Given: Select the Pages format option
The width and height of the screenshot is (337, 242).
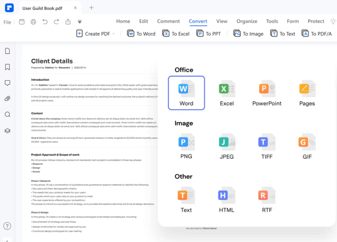Looking at the screenshot, I should [307, 93].
